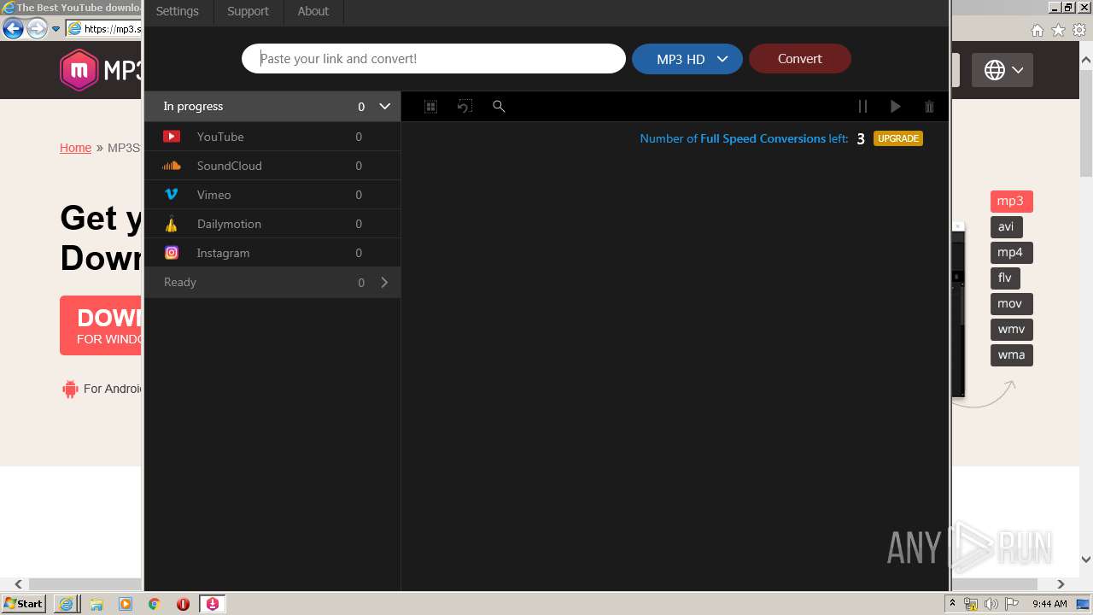Select the mp3 format tag on webpage

1011,202
